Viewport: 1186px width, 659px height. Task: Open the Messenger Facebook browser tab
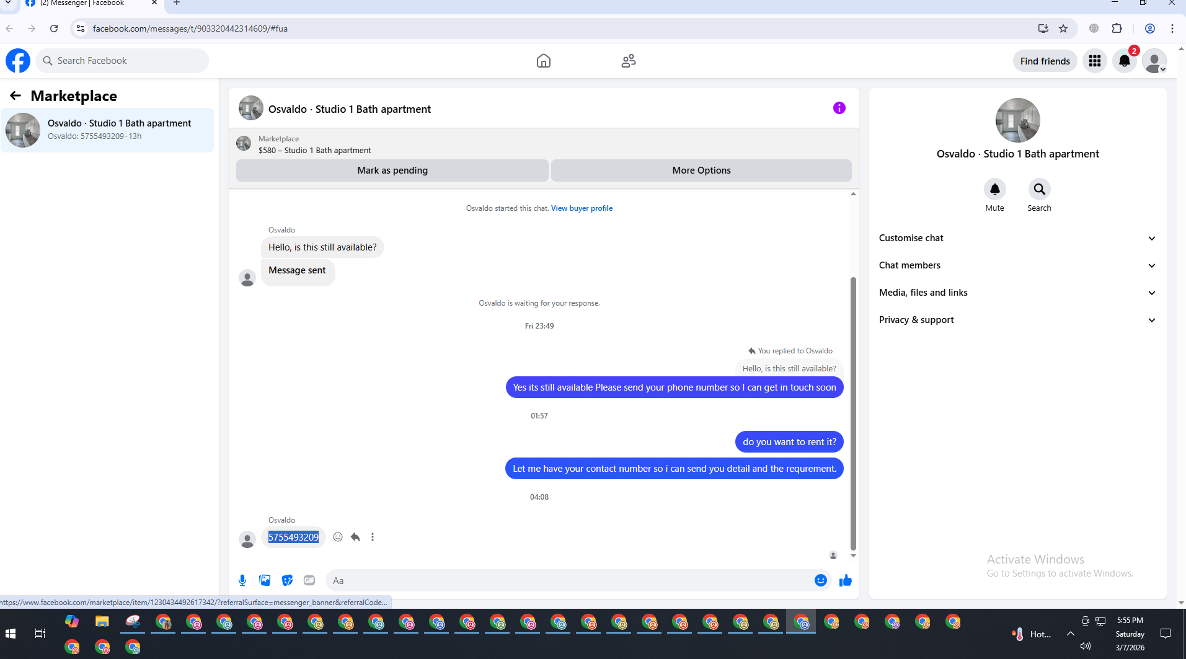[x=92, y=4]
